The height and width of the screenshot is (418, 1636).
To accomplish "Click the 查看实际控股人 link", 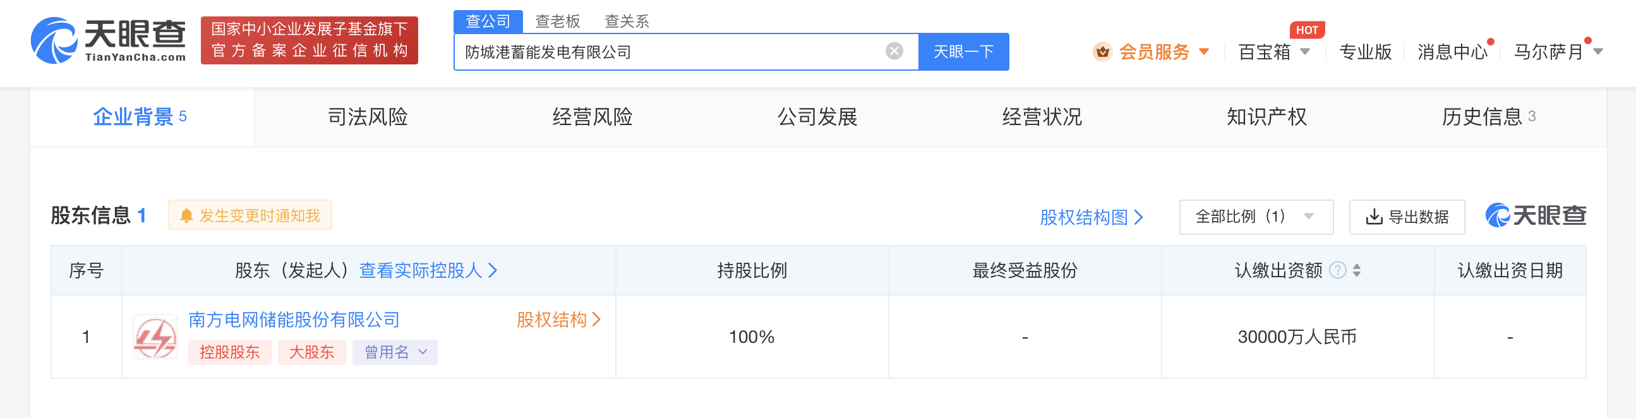I will click(428, 271).
